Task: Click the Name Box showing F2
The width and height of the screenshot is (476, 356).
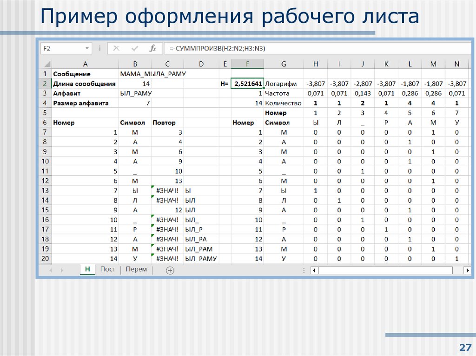Action: click(60, 48)
